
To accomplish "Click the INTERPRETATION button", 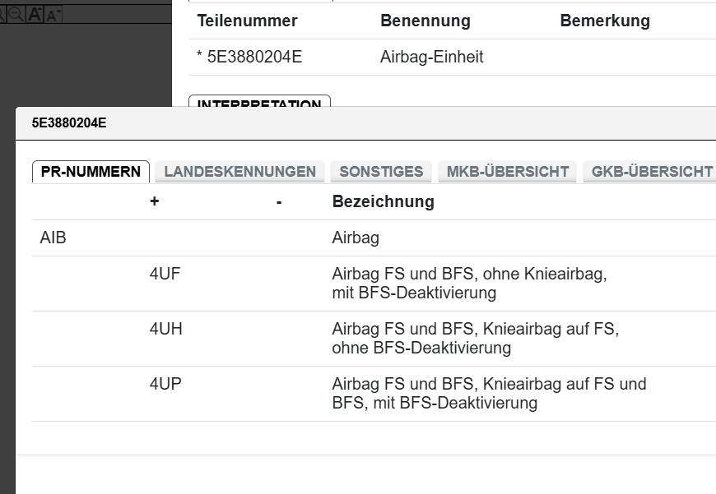I will point(259,103).
